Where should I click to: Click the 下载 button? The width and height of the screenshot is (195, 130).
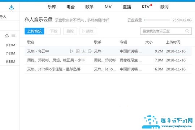tap(53, 31)
